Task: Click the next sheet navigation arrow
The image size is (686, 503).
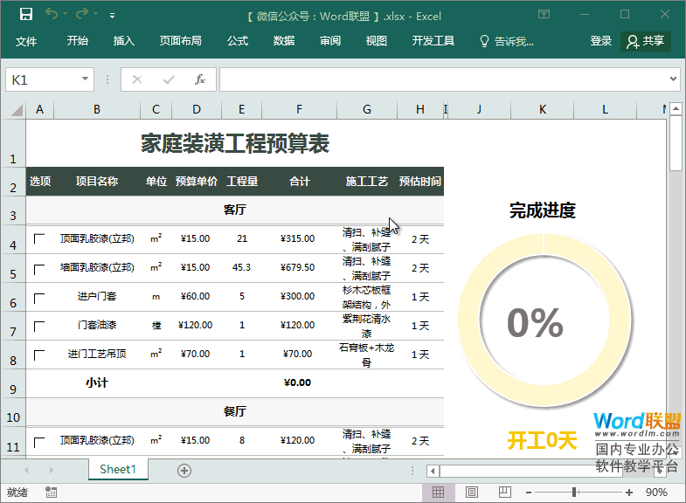Action: 52,470
